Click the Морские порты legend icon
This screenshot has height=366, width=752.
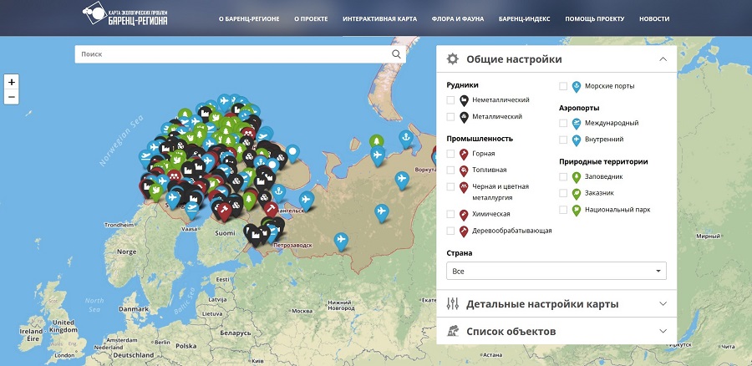[577, 87]
